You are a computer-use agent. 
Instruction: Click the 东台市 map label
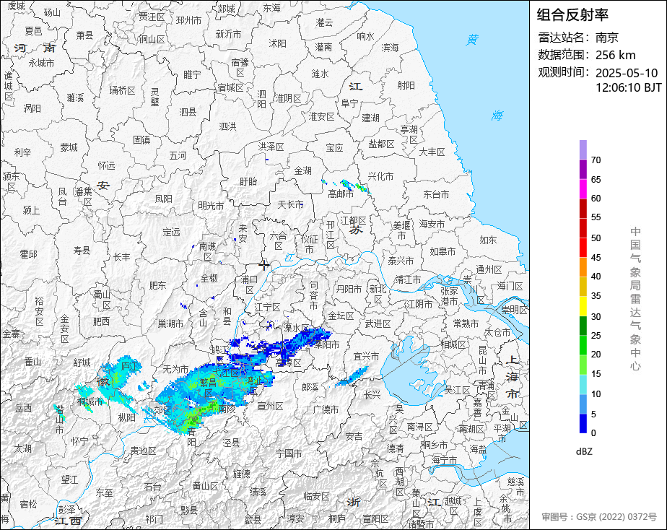(x=436, y=194)
